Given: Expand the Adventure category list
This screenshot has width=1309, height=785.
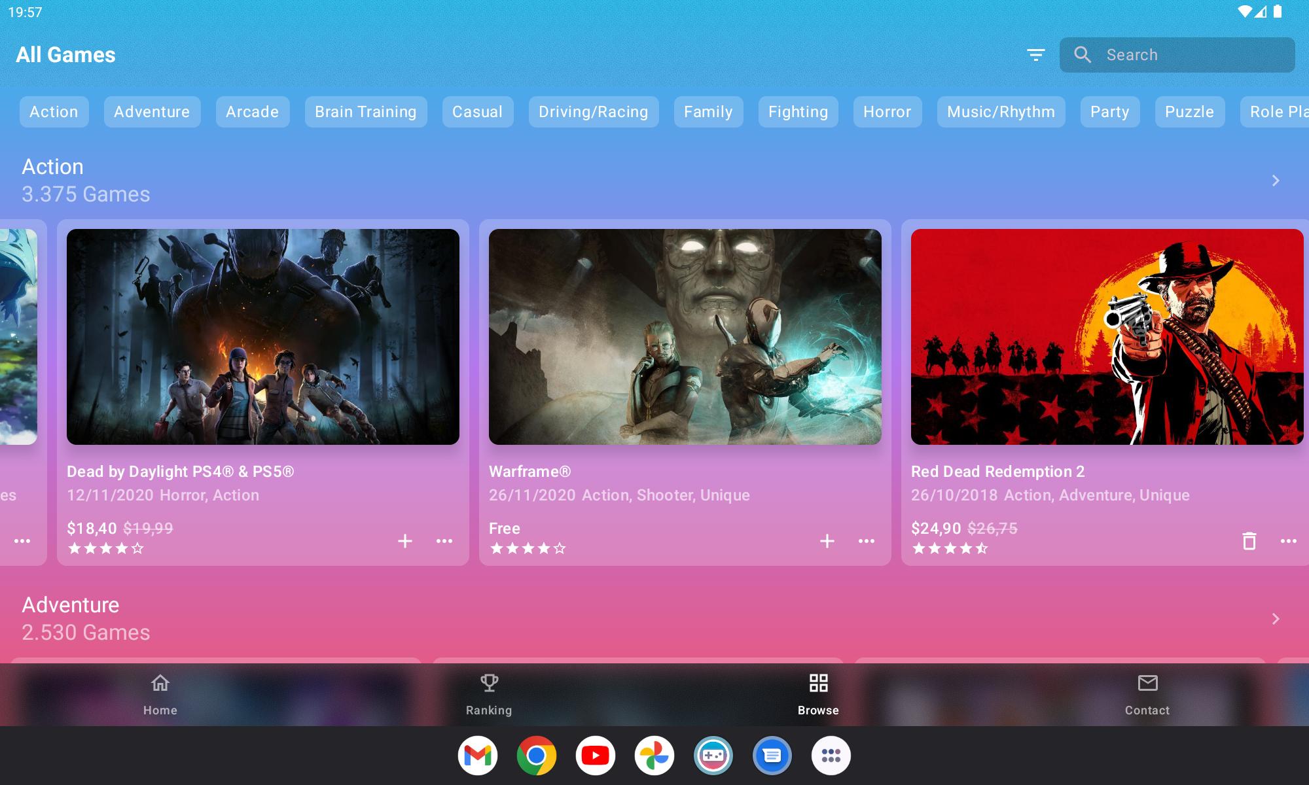Looking at the screenshot, I should 1276,619.
